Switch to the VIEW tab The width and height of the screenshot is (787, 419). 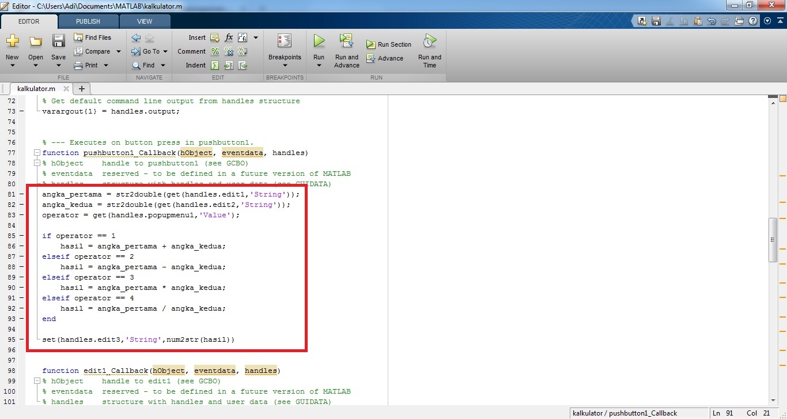click(145, 21)
